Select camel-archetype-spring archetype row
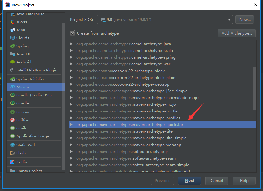Screen dimensions: 263x191 point(162,57)
